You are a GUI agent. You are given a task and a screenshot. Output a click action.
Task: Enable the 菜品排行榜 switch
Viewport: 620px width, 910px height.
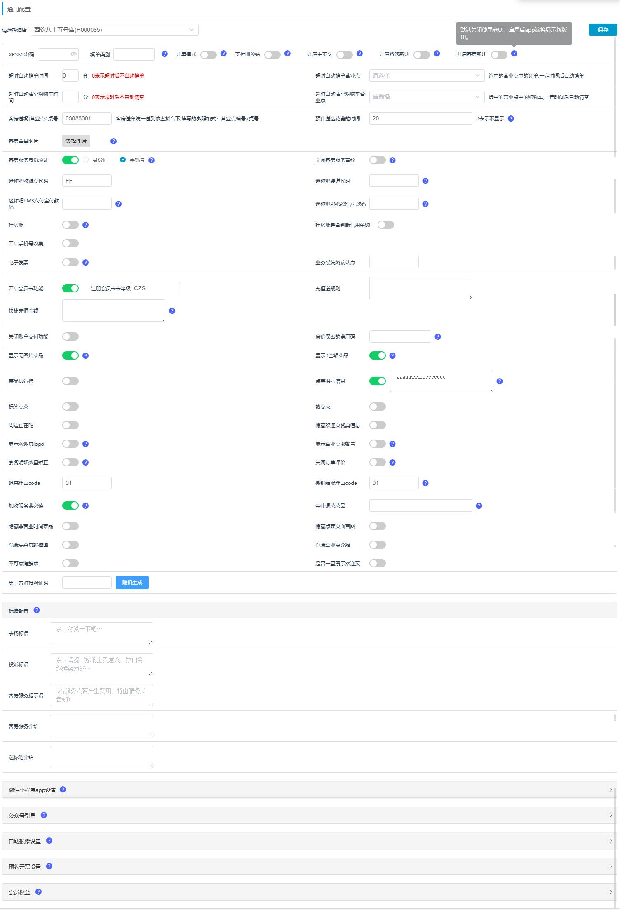(x=70, y=381)
